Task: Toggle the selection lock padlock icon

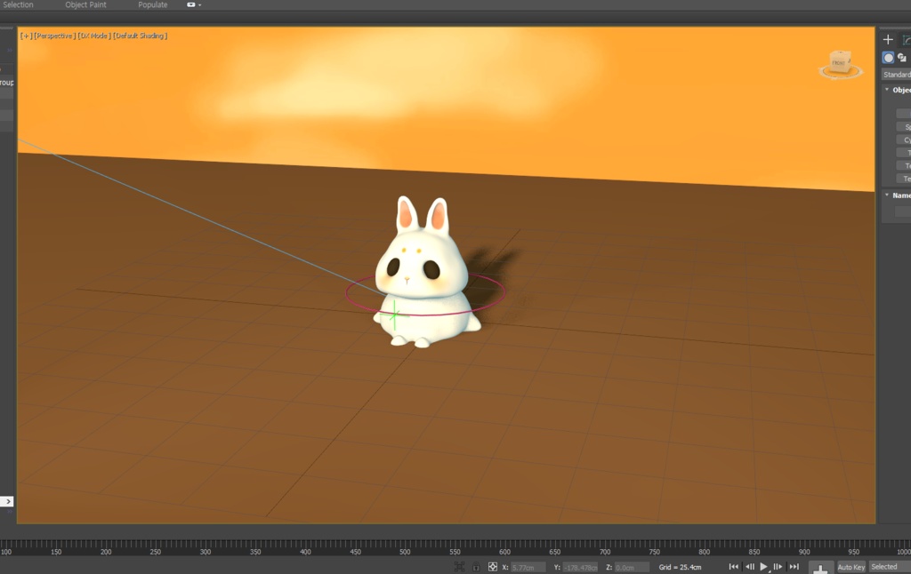Action: [476, 567]
